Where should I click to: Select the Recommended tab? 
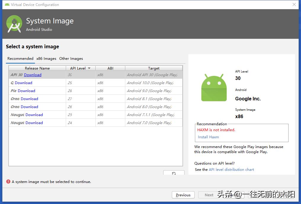pos(20,58)
